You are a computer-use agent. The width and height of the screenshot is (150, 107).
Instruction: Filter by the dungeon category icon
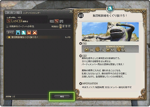[x=18, y=33]
